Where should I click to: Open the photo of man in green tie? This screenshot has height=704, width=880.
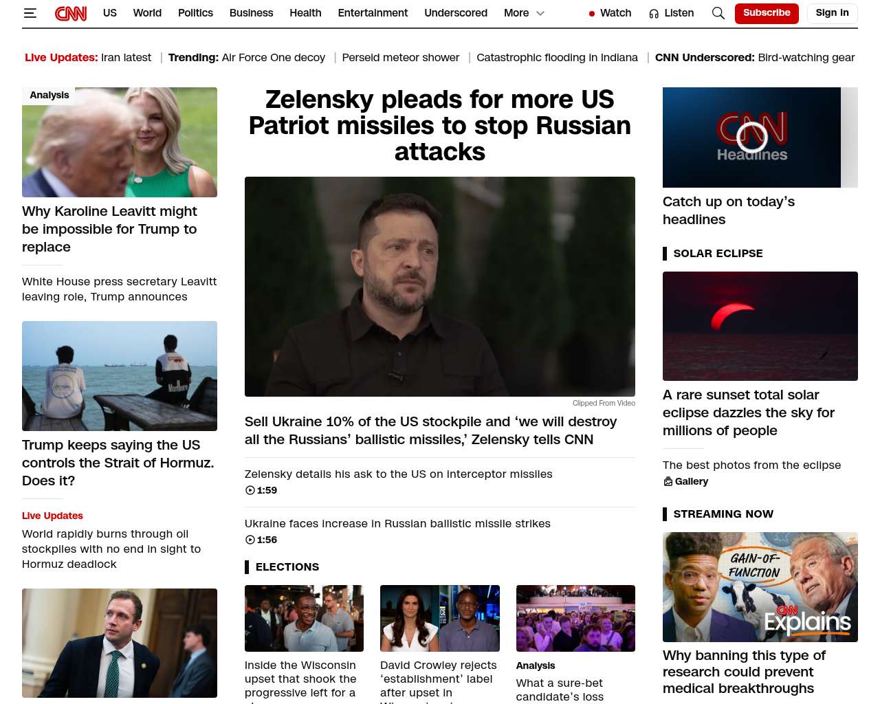point(120,643)
